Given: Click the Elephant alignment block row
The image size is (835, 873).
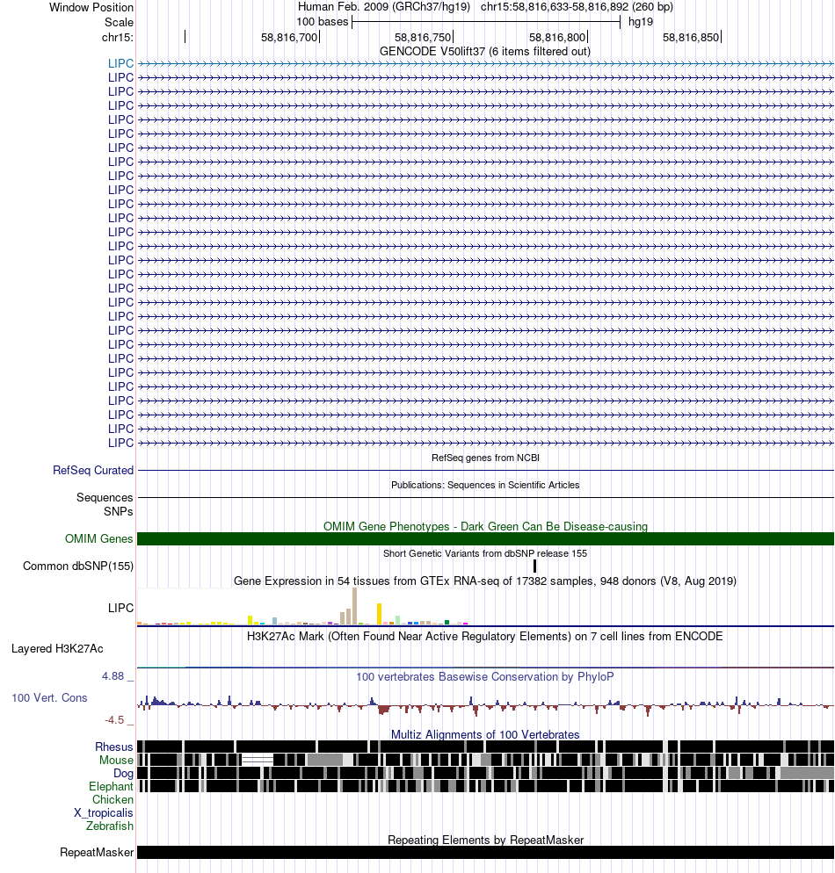Looking at the screenshot, I should [x=485, y=785].
